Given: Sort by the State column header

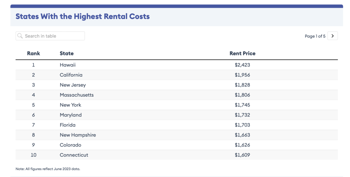Looking at the screenshot, I should pyautogui.click(x=67, y=53).
